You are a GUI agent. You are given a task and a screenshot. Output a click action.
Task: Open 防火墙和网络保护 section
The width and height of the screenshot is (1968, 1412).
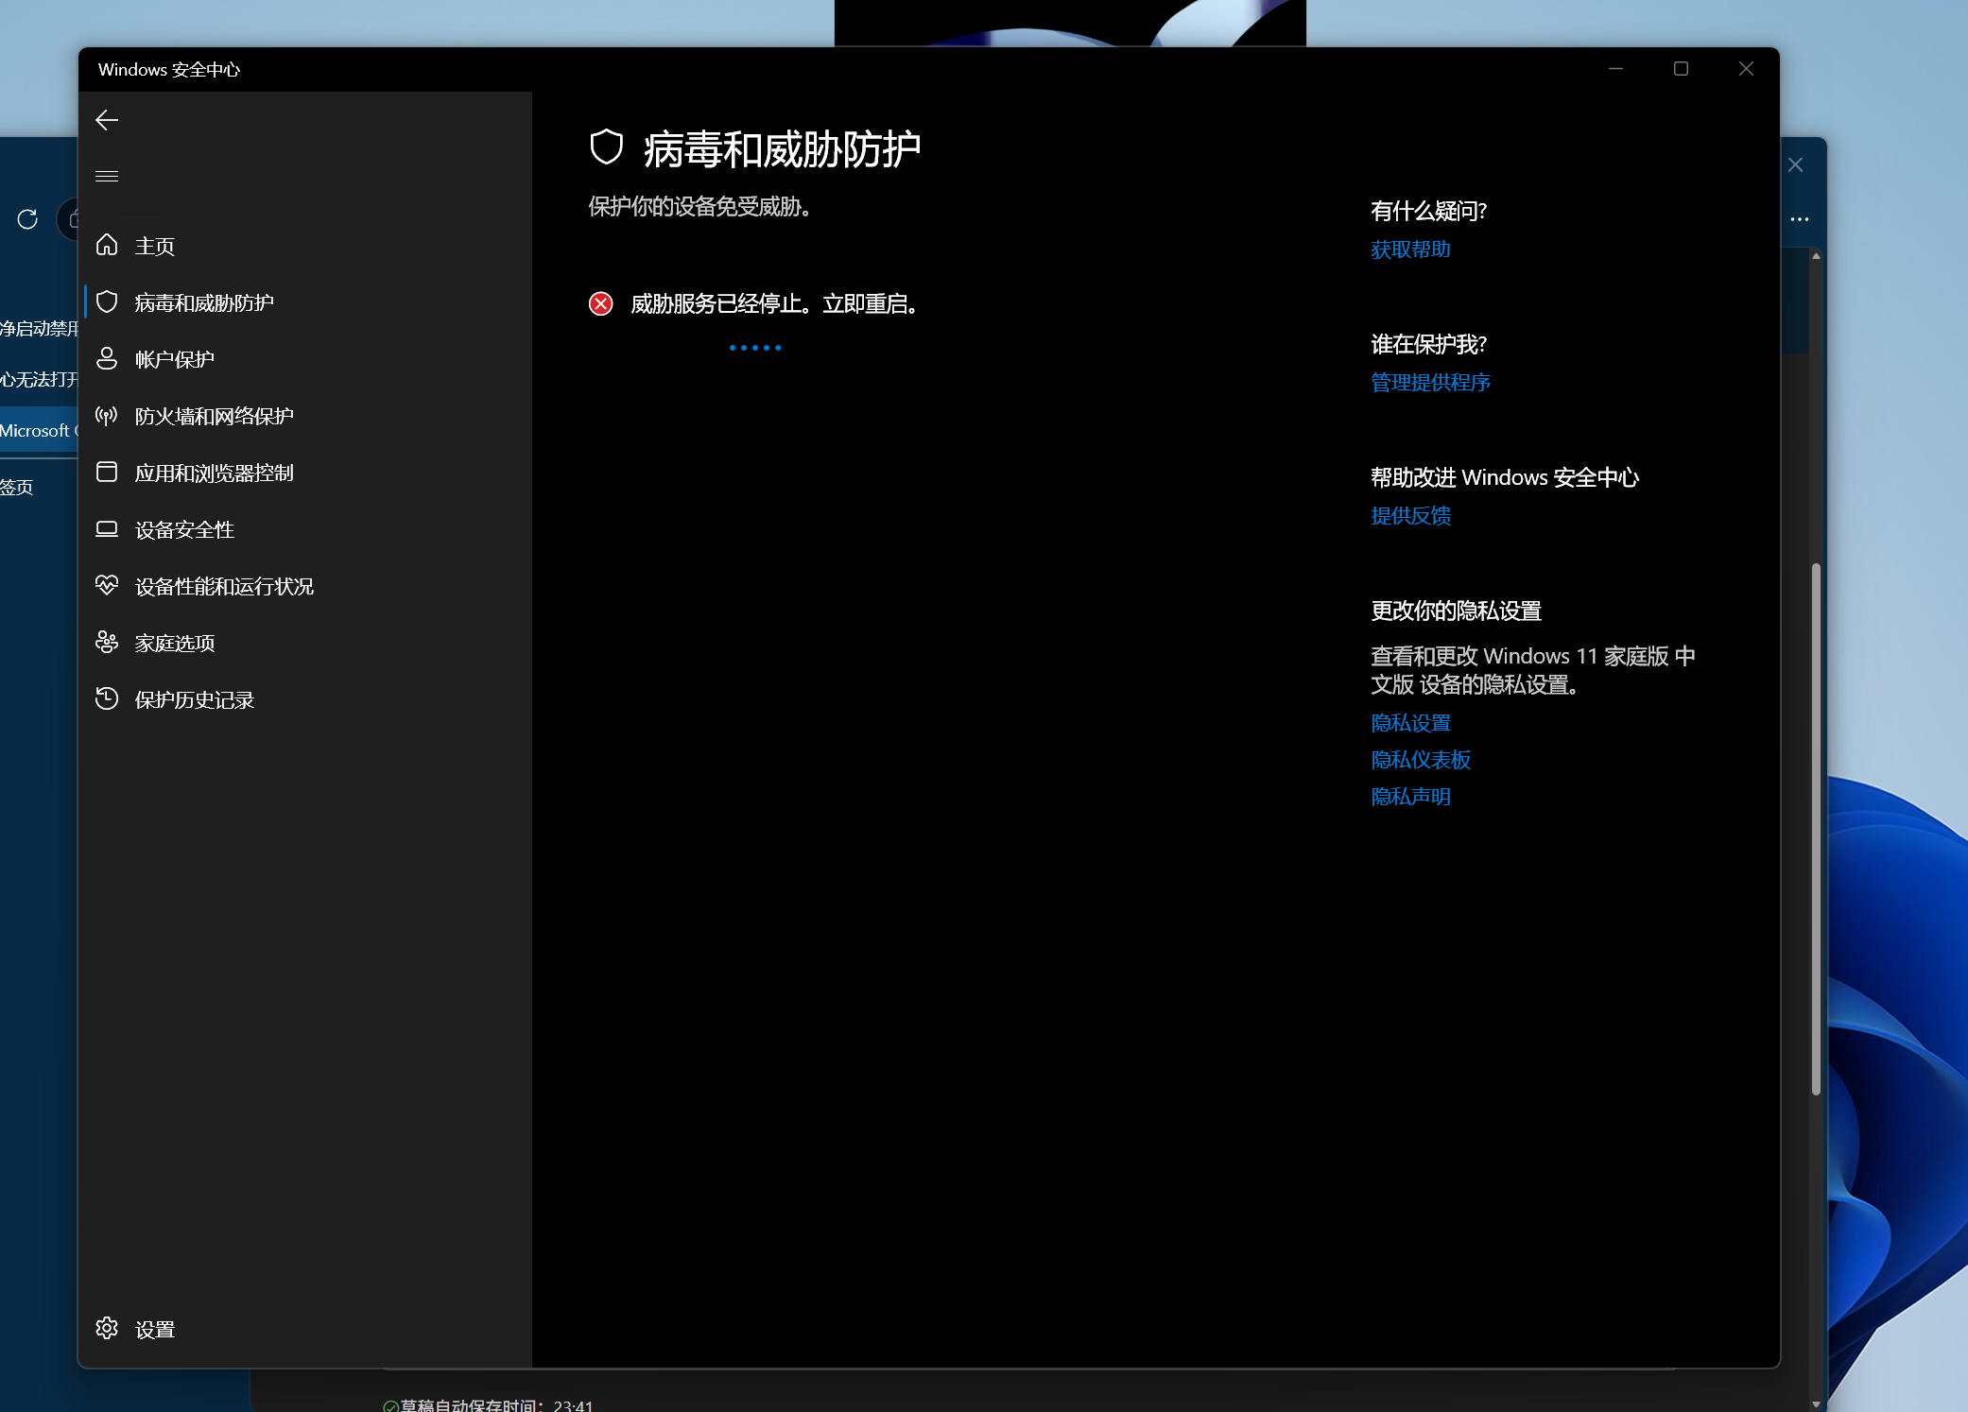click(305, 416)
